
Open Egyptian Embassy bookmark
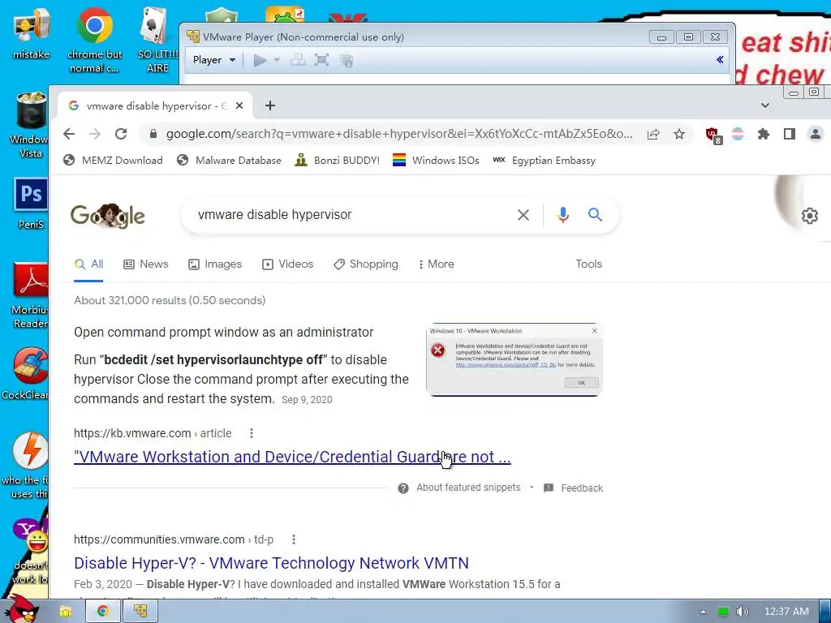pyautogui.click(x=545, y=160)
